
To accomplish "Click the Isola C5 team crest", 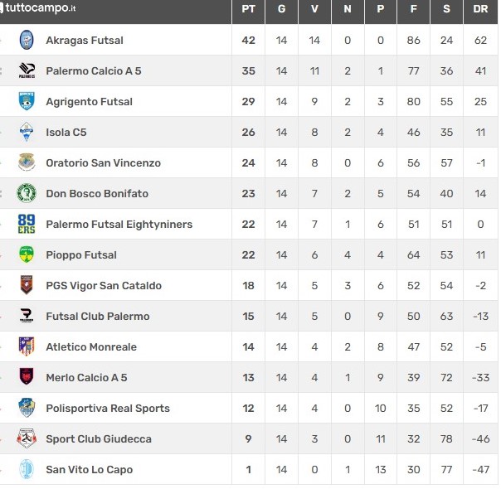I will [27, 132].
